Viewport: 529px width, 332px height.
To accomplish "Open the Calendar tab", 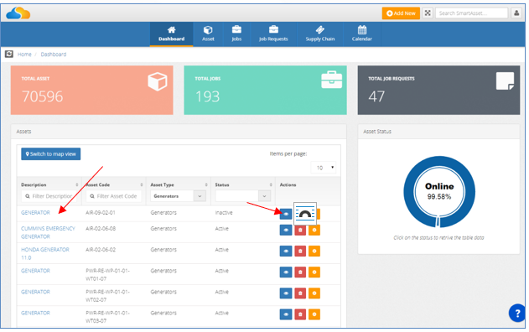I will pyautogui.click(x=362, y=34).
